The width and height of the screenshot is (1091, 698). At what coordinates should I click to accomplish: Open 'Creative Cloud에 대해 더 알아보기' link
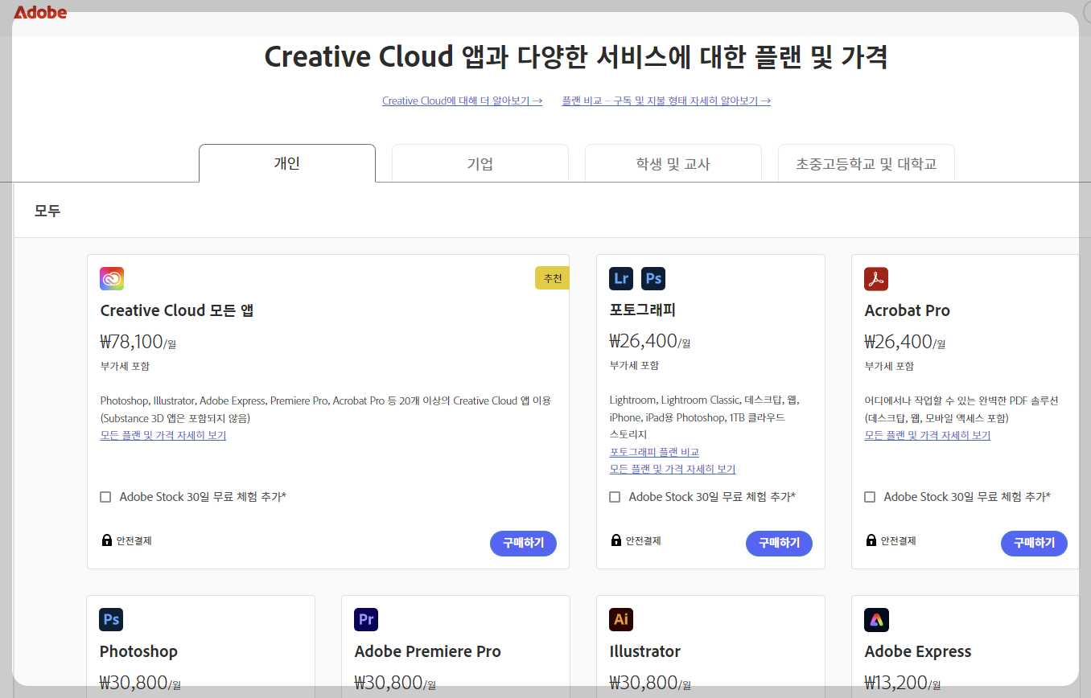[462, 101]
